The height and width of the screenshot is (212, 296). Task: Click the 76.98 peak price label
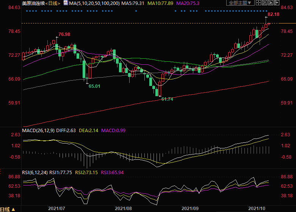(x=64, y=34)
